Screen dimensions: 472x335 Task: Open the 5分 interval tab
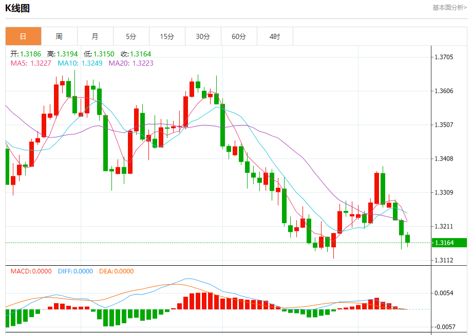pyautogui.click(x=131, y=36)
